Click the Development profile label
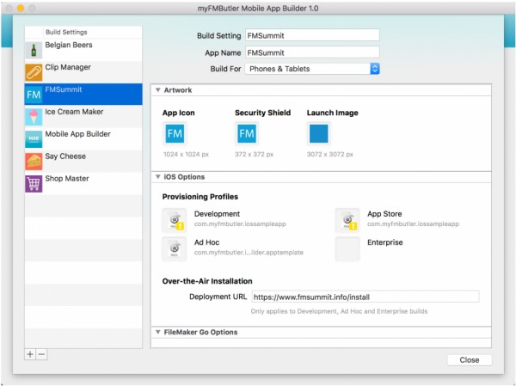The width and height of the screenshot is (516, 386). pos(218,214)
